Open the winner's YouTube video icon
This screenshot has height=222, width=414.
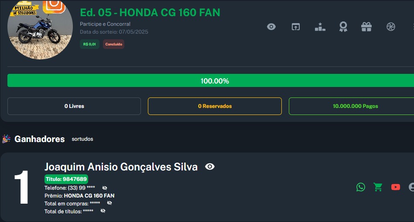pos(396,187)
